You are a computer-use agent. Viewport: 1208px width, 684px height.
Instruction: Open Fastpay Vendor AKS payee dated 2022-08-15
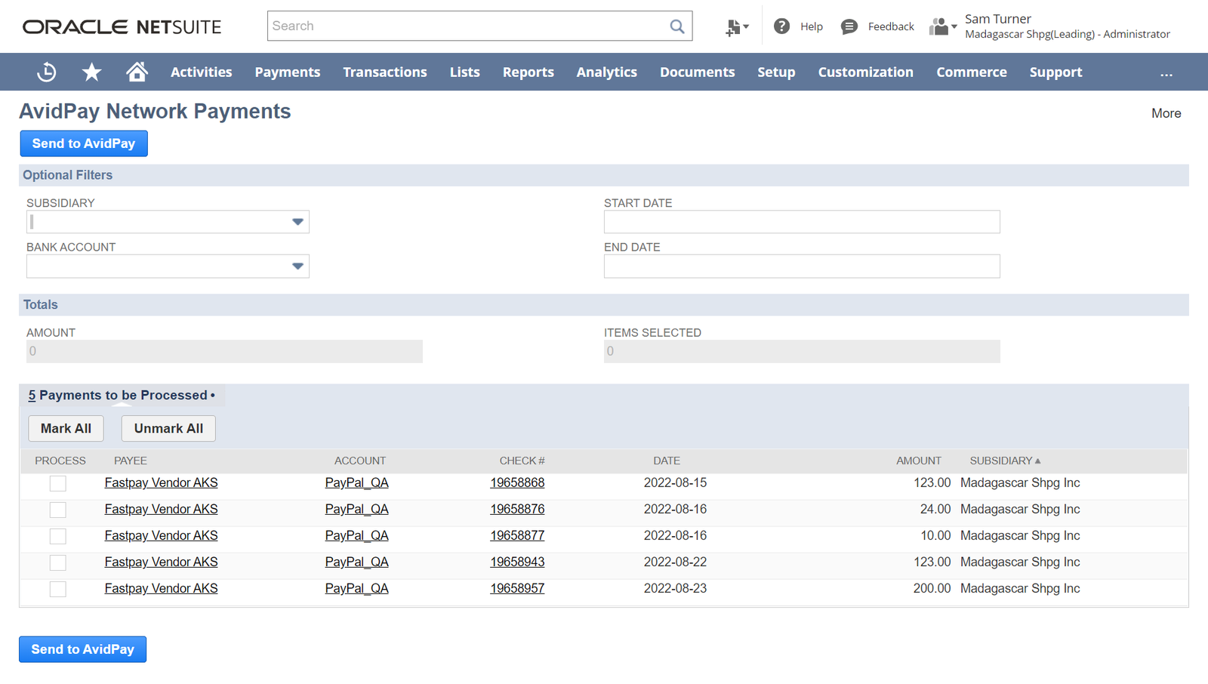(x=161, y=482)
